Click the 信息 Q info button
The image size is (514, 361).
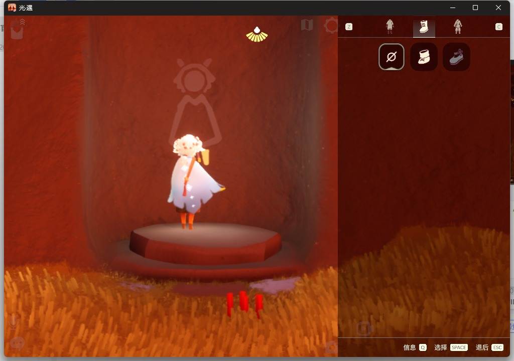click(415, 347)
